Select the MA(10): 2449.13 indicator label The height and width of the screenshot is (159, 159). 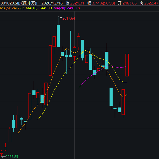(x=39, y=8)
